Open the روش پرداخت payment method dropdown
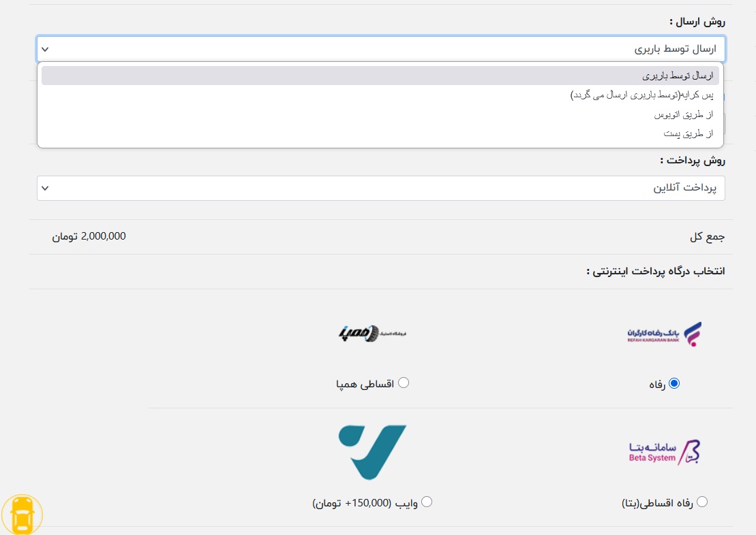The height and width of the screenshot is (535, 756). [x=380, y=188]
